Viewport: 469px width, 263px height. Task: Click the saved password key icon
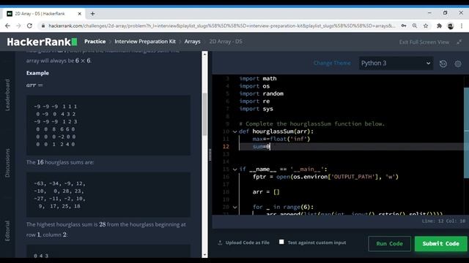pos(404,26)
